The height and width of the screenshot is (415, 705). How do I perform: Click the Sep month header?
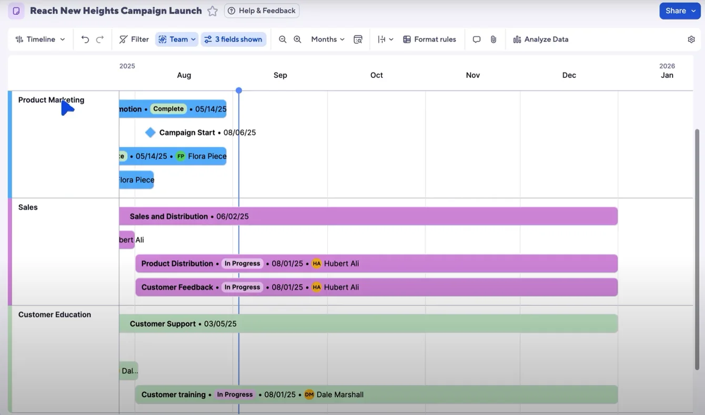(280, 75)
